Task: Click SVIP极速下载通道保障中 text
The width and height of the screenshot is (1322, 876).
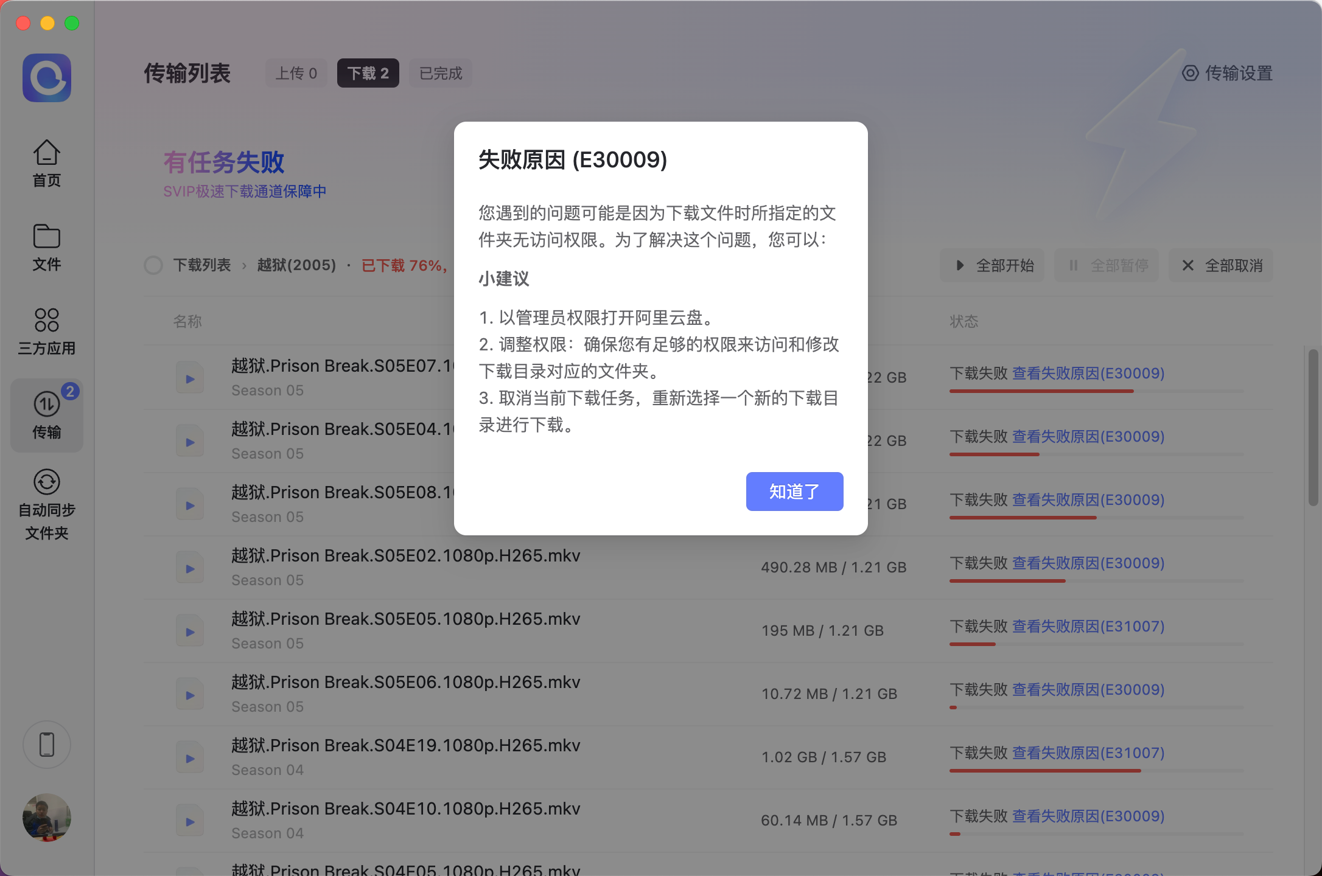Action: [x=245, y=191]
